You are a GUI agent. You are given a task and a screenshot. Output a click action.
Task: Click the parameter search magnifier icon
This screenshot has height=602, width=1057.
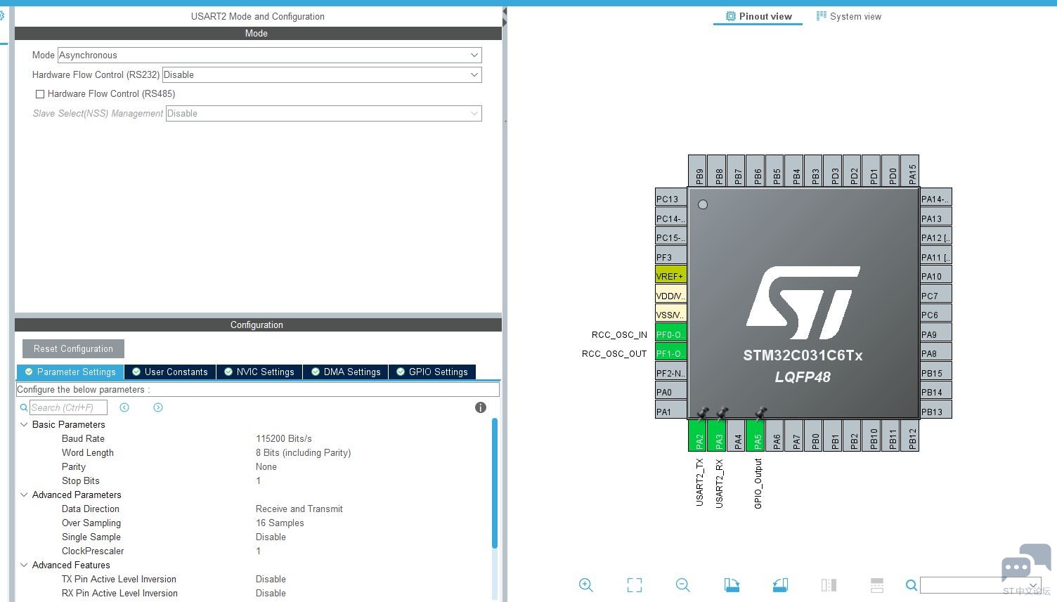[24, 407]
